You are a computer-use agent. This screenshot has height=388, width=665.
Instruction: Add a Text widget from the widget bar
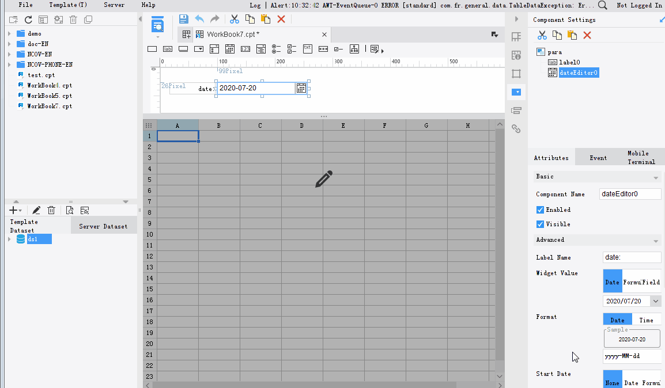[x=152, y=49]
